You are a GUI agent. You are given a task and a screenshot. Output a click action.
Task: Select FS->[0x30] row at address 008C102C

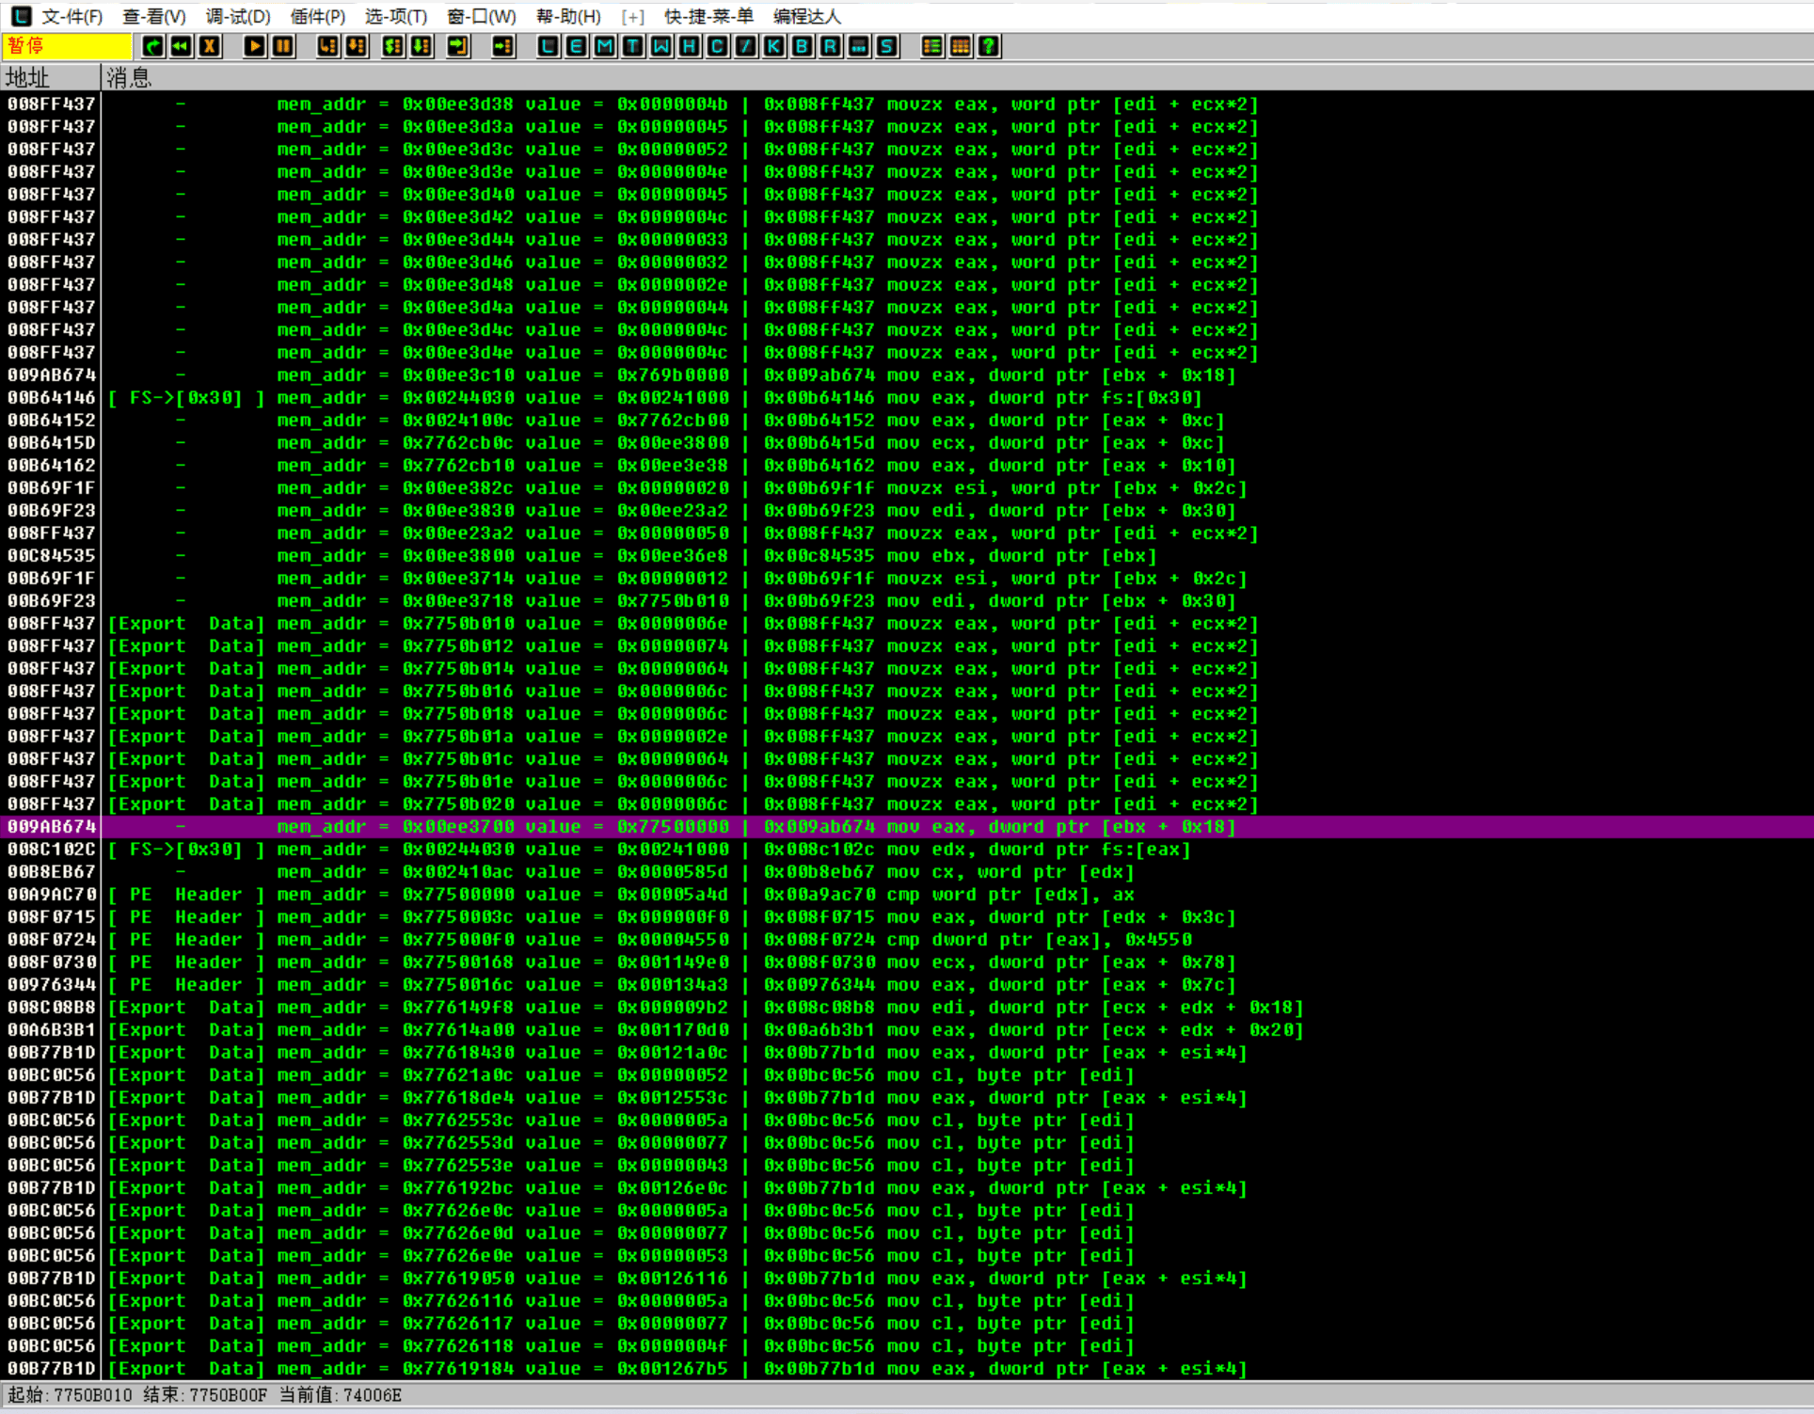pos(907,850)
